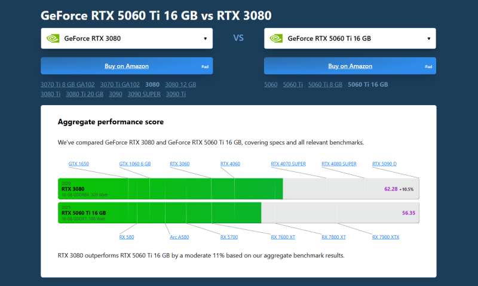The height and width of the screenshot is (286, 478).
Task: Select the 5060 Ti variant link
Action: [293, 84]
